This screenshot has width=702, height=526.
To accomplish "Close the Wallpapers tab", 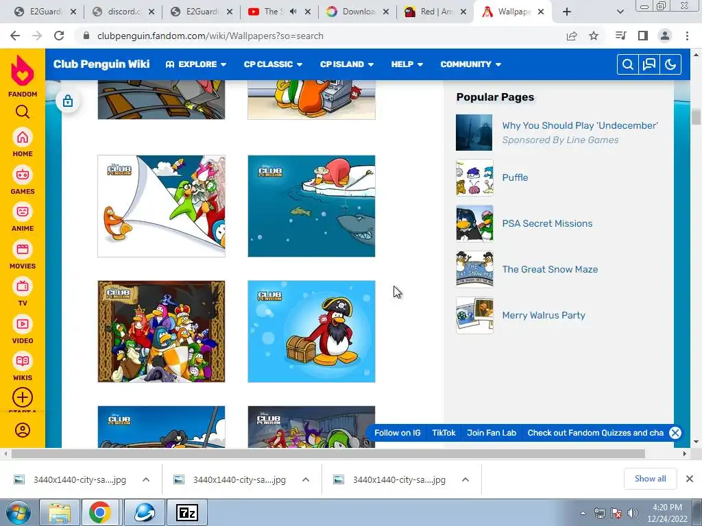I will (x=541, y=12).
